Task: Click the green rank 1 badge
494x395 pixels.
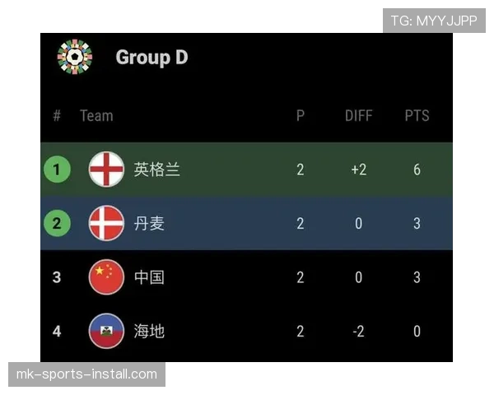Action: [x=57, y=170]
